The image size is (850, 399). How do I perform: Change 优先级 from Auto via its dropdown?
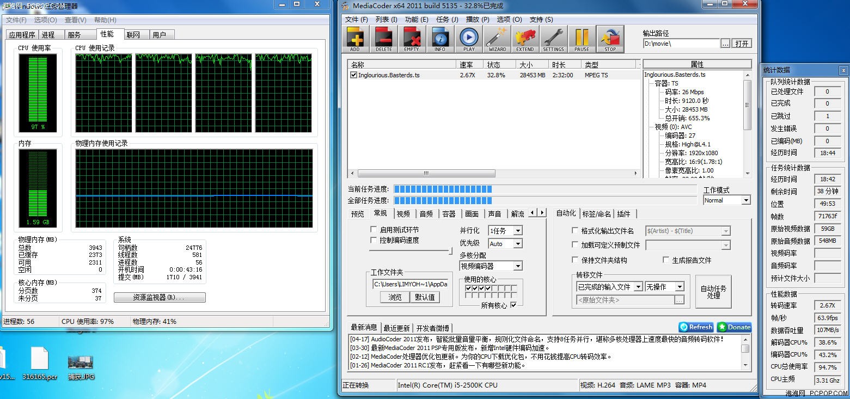[517, 243]
